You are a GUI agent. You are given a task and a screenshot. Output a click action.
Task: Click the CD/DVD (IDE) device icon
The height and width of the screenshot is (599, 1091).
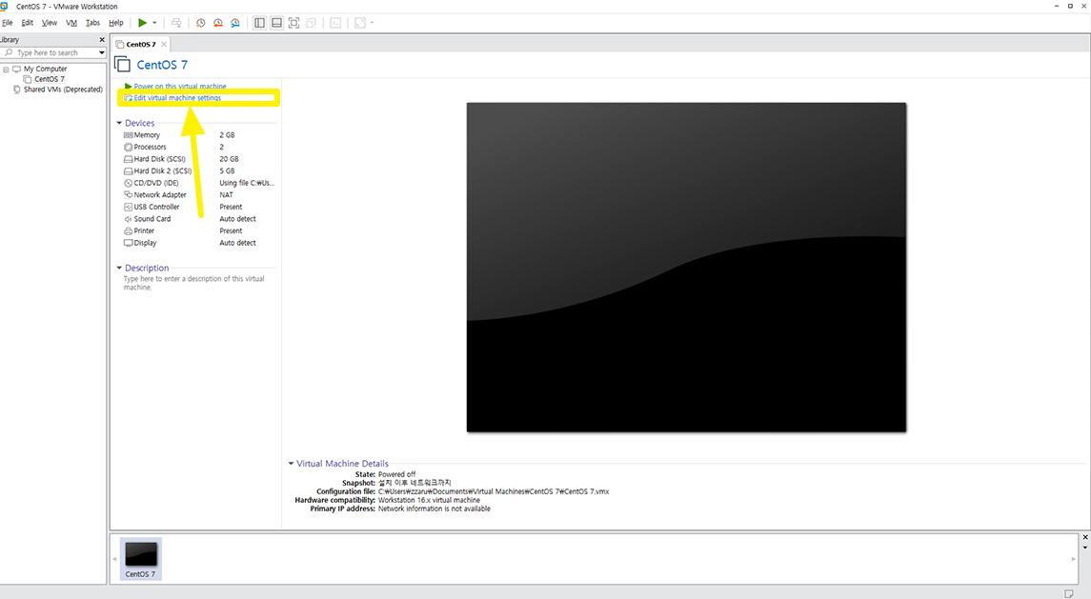click(128, 183)
